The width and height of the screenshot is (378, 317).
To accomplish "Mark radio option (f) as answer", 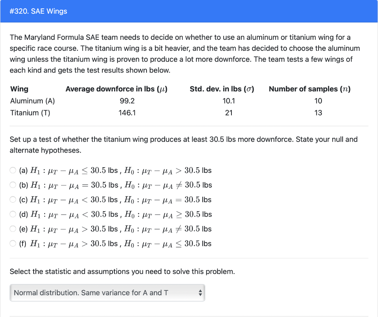I will [x=13, y=244].
